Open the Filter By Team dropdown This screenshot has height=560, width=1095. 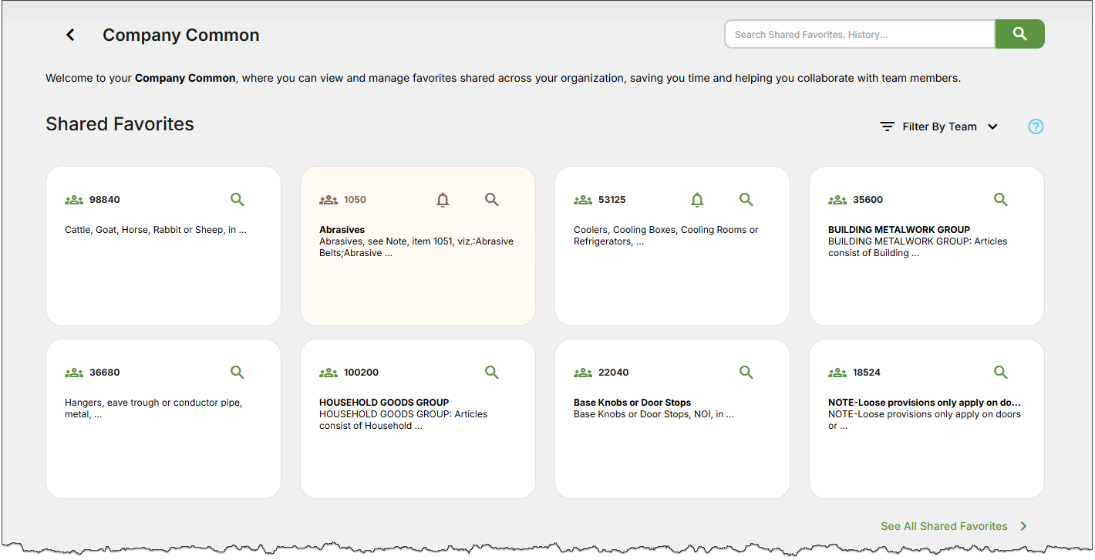939,127
